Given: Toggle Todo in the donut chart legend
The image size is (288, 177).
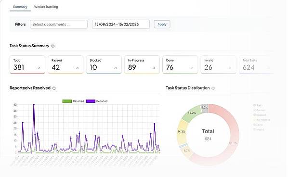Looking at the screenshot, I should [x=258, y=105].
